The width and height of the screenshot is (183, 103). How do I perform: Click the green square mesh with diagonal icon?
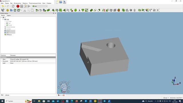click(60, 10)
